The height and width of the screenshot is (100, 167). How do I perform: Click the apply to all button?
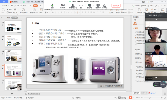pyautogui.click(x=137, y=93)
